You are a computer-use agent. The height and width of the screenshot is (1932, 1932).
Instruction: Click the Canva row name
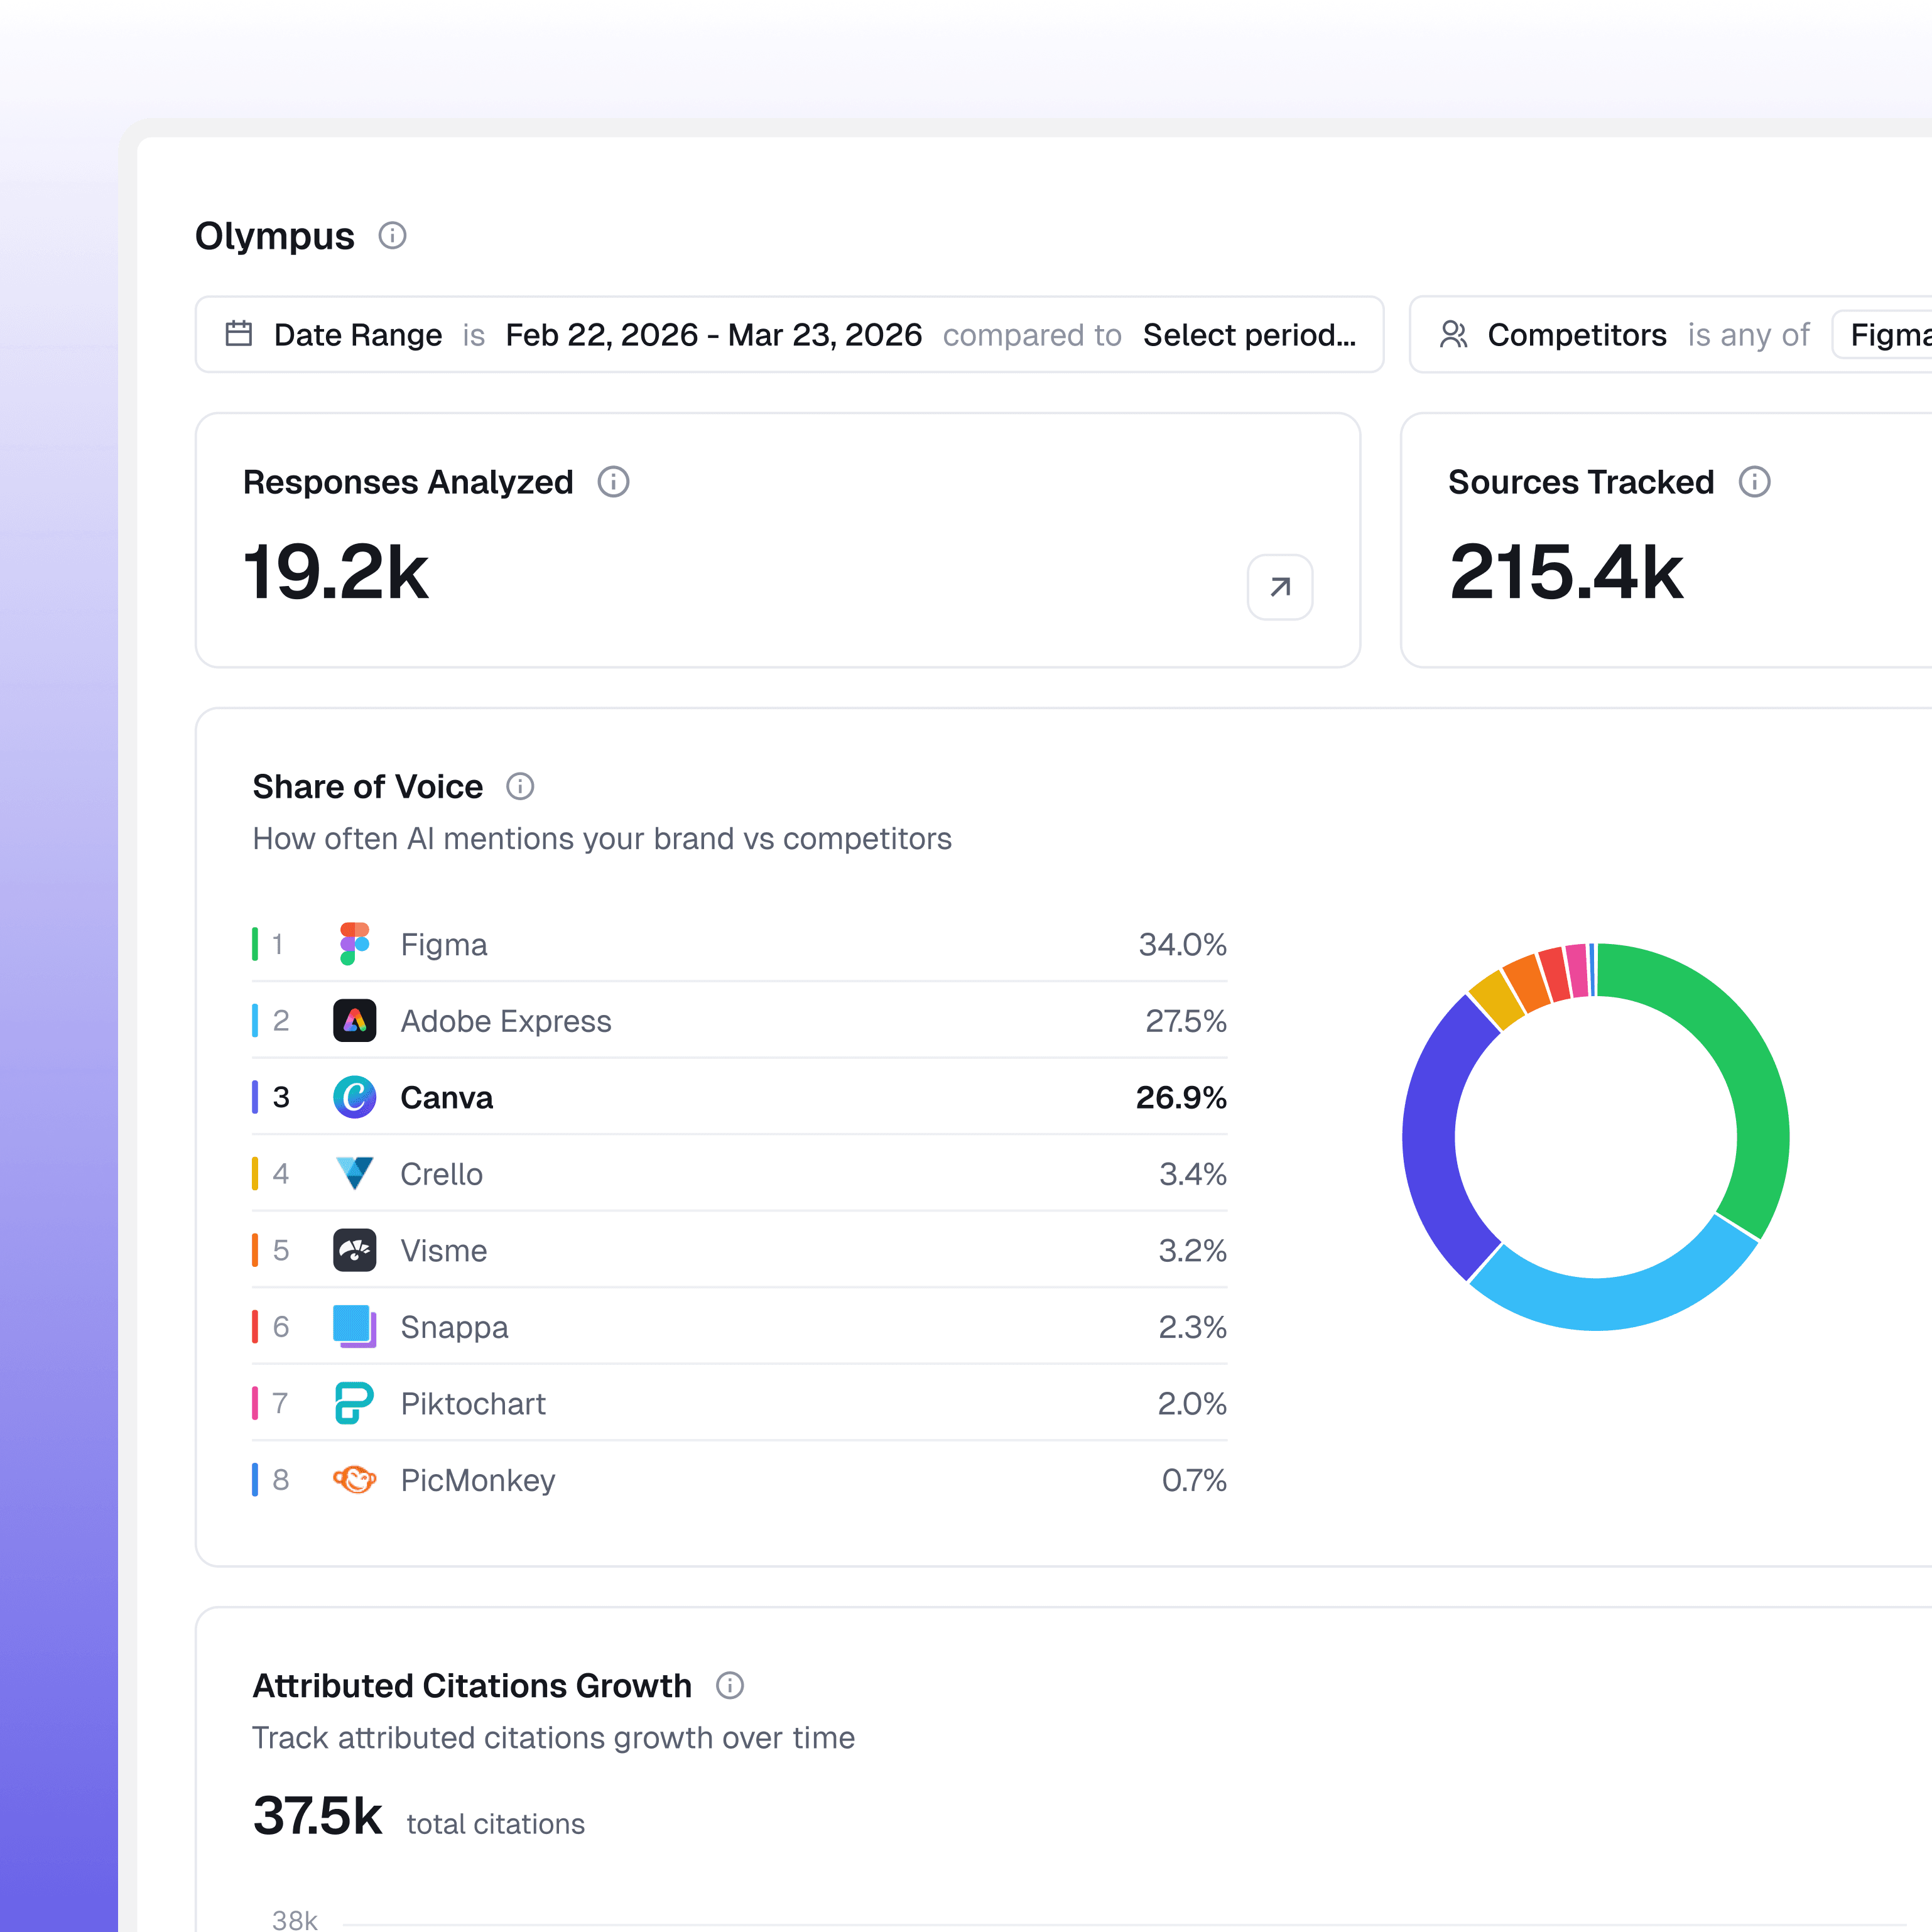447,1098
